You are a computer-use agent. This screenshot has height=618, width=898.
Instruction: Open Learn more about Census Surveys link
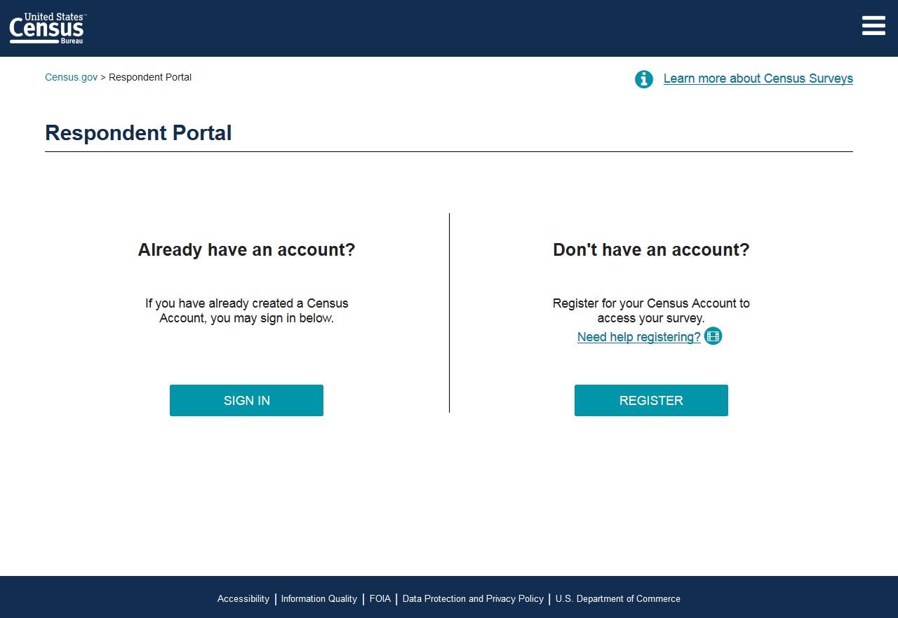[758, 78]
